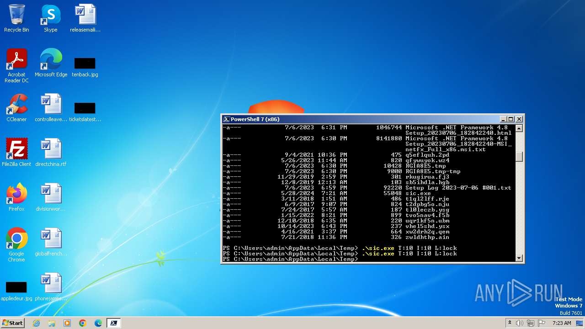Click the RGIA8E5.tmp-tmp file name

point(433,171)
